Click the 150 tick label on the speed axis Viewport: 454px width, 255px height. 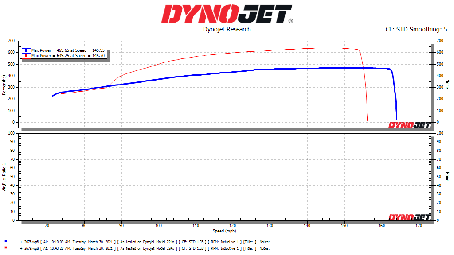click(344, 225)
